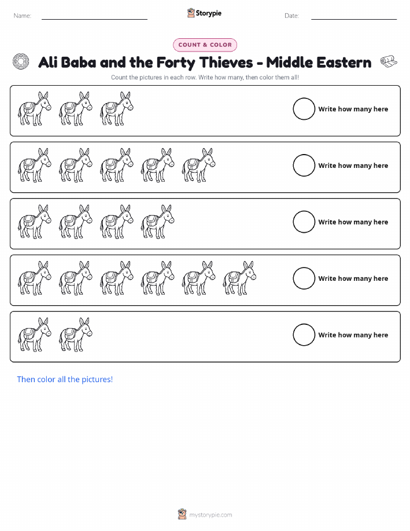The height and width of the screenshot is (531, 410).
Task: Click the mandala pattern icon beside the title
Action: click(21, 61)
